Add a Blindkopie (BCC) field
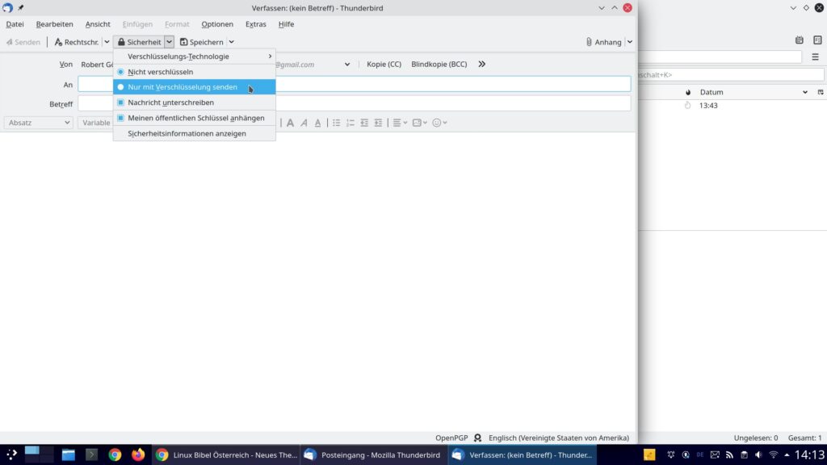Screen dimensions: 827x465 pos(439,65)
